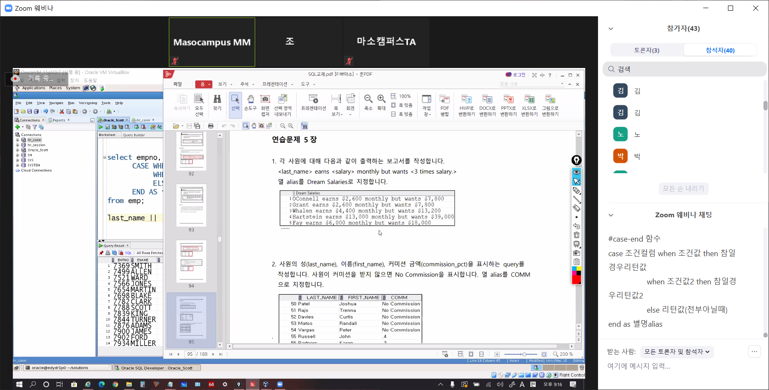This screenshot has width=769, height=390.
Task: Click the trash icon in annotation toolbar
Action: tap(576, 235)
